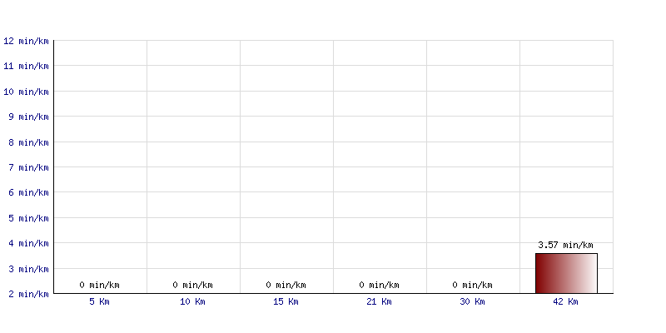Select the 2 min/km axis label

point(28,294)
